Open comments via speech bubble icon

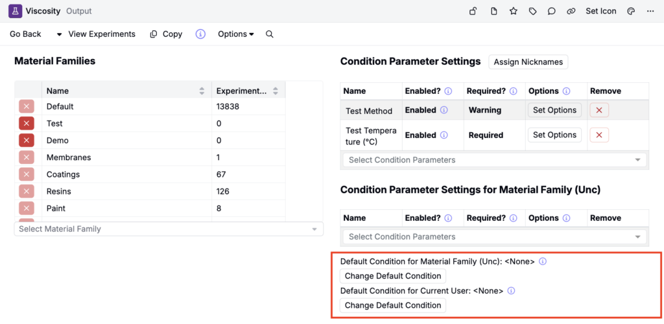[551, 12]
